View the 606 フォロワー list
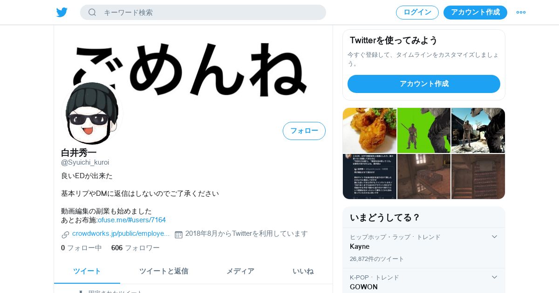559x293 pixels. point(135,248)
